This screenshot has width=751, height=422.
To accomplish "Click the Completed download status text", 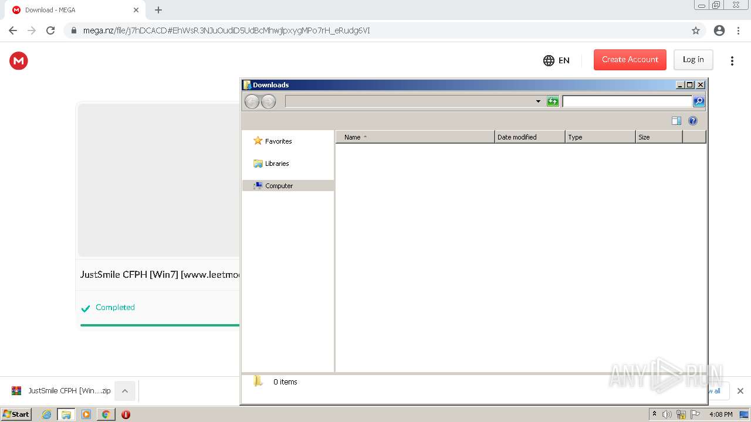I will click(x=115, y=307).
